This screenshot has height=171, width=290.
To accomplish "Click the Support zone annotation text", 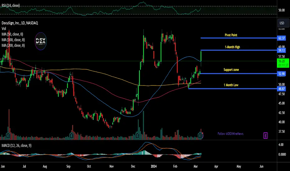I will click(x=231, y=70).
